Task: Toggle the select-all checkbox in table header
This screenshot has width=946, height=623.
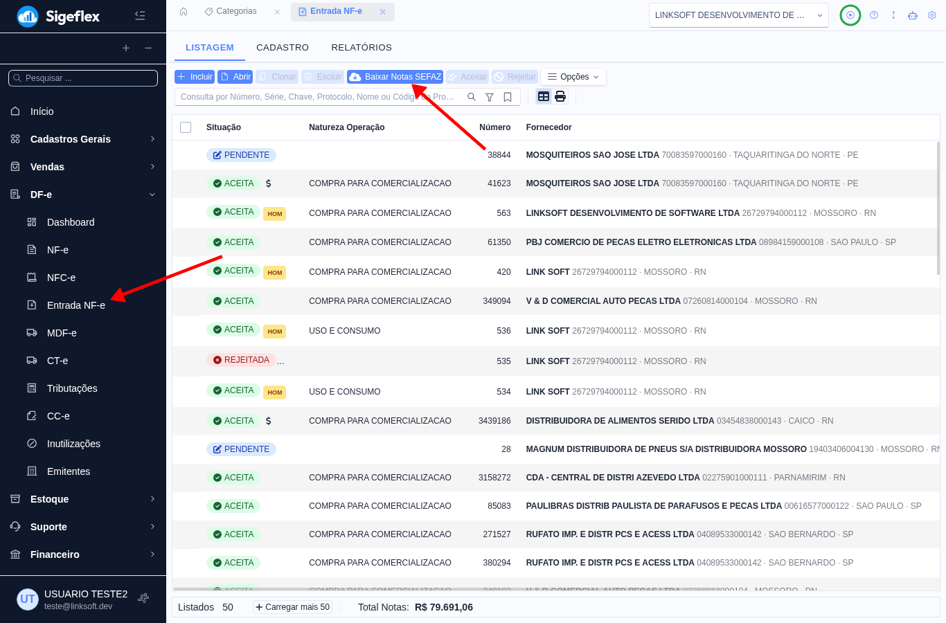Action: 186,127
